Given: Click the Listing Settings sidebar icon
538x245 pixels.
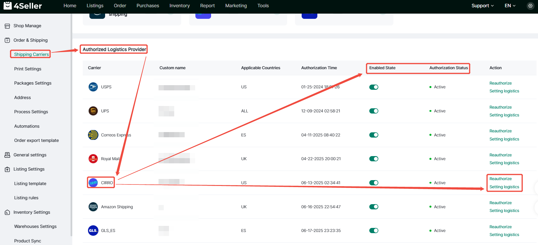Looking at the screenshot, I should click(7, 169).
